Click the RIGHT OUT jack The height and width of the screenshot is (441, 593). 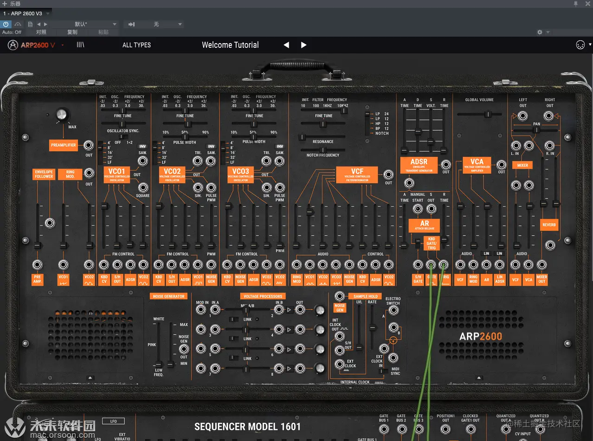(x=549, y=116)
